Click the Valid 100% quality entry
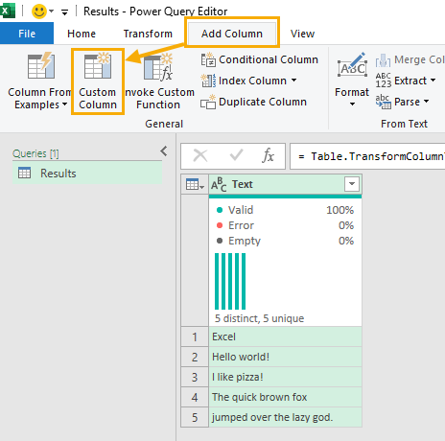The height and width of the screenshot is (441, 445). click(285, 210)
